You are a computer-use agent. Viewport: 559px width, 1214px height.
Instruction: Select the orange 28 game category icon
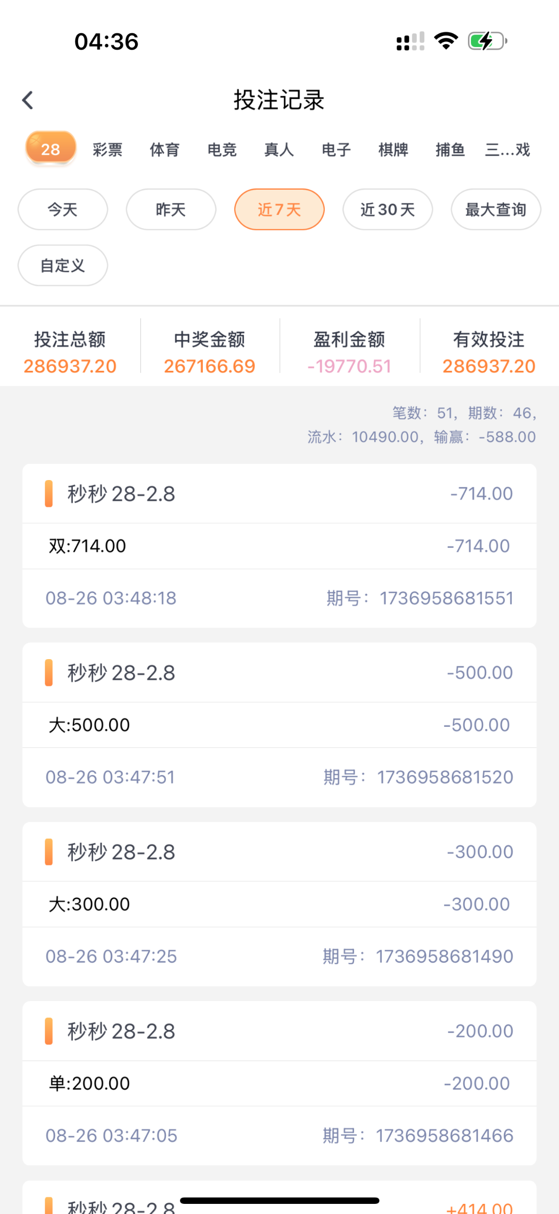click(51, 148)
